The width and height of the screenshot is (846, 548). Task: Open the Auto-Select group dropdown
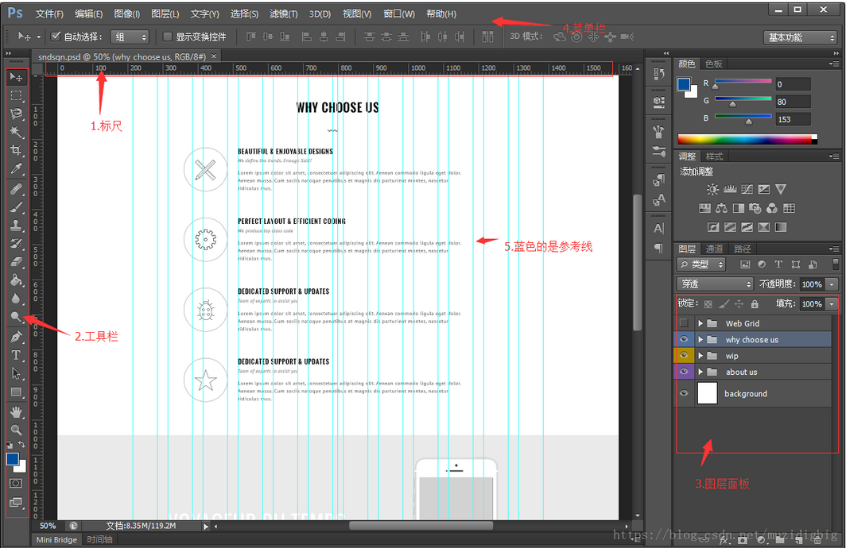(130, 37)
